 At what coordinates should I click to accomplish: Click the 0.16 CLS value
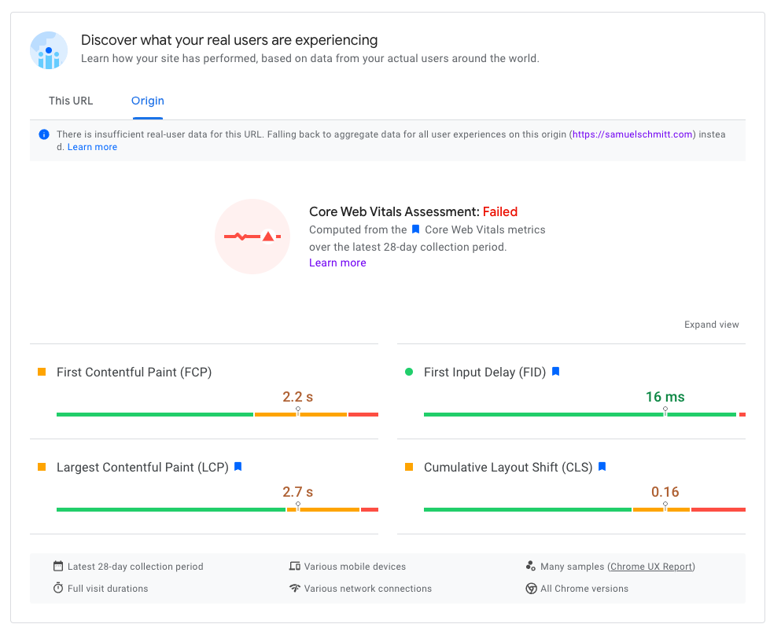point(665,492)
